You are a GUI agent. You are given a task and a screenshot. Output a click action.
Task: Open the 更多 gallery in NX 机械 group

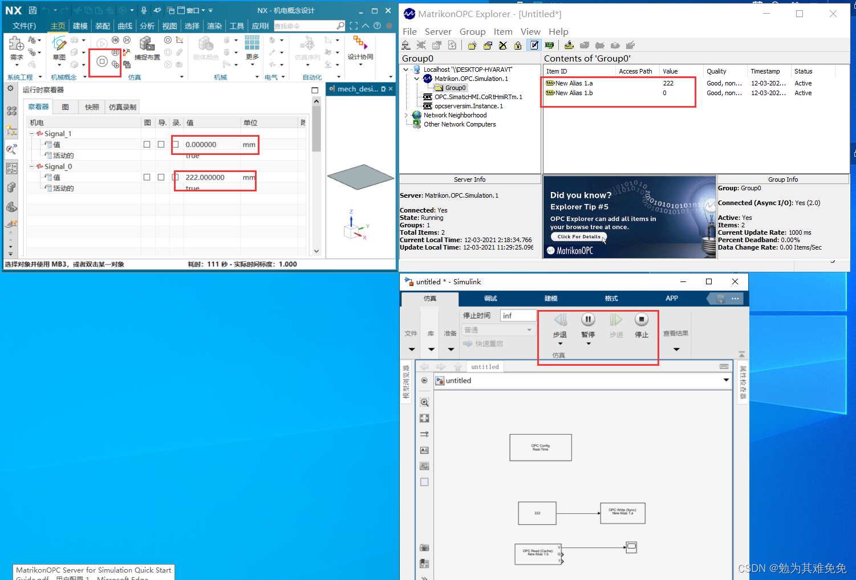(252, 48)
